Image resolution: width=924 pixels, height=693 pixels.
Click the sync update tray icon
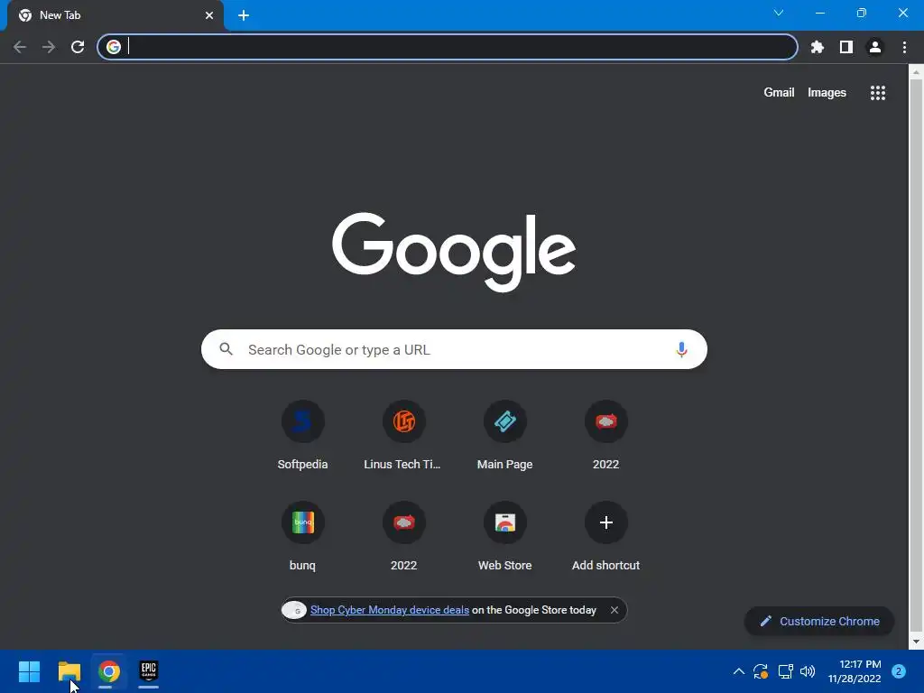point(761,671)
